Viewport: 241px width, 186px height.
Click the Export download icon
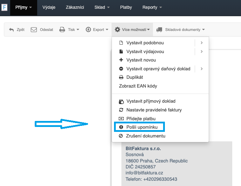pos(88,30)
